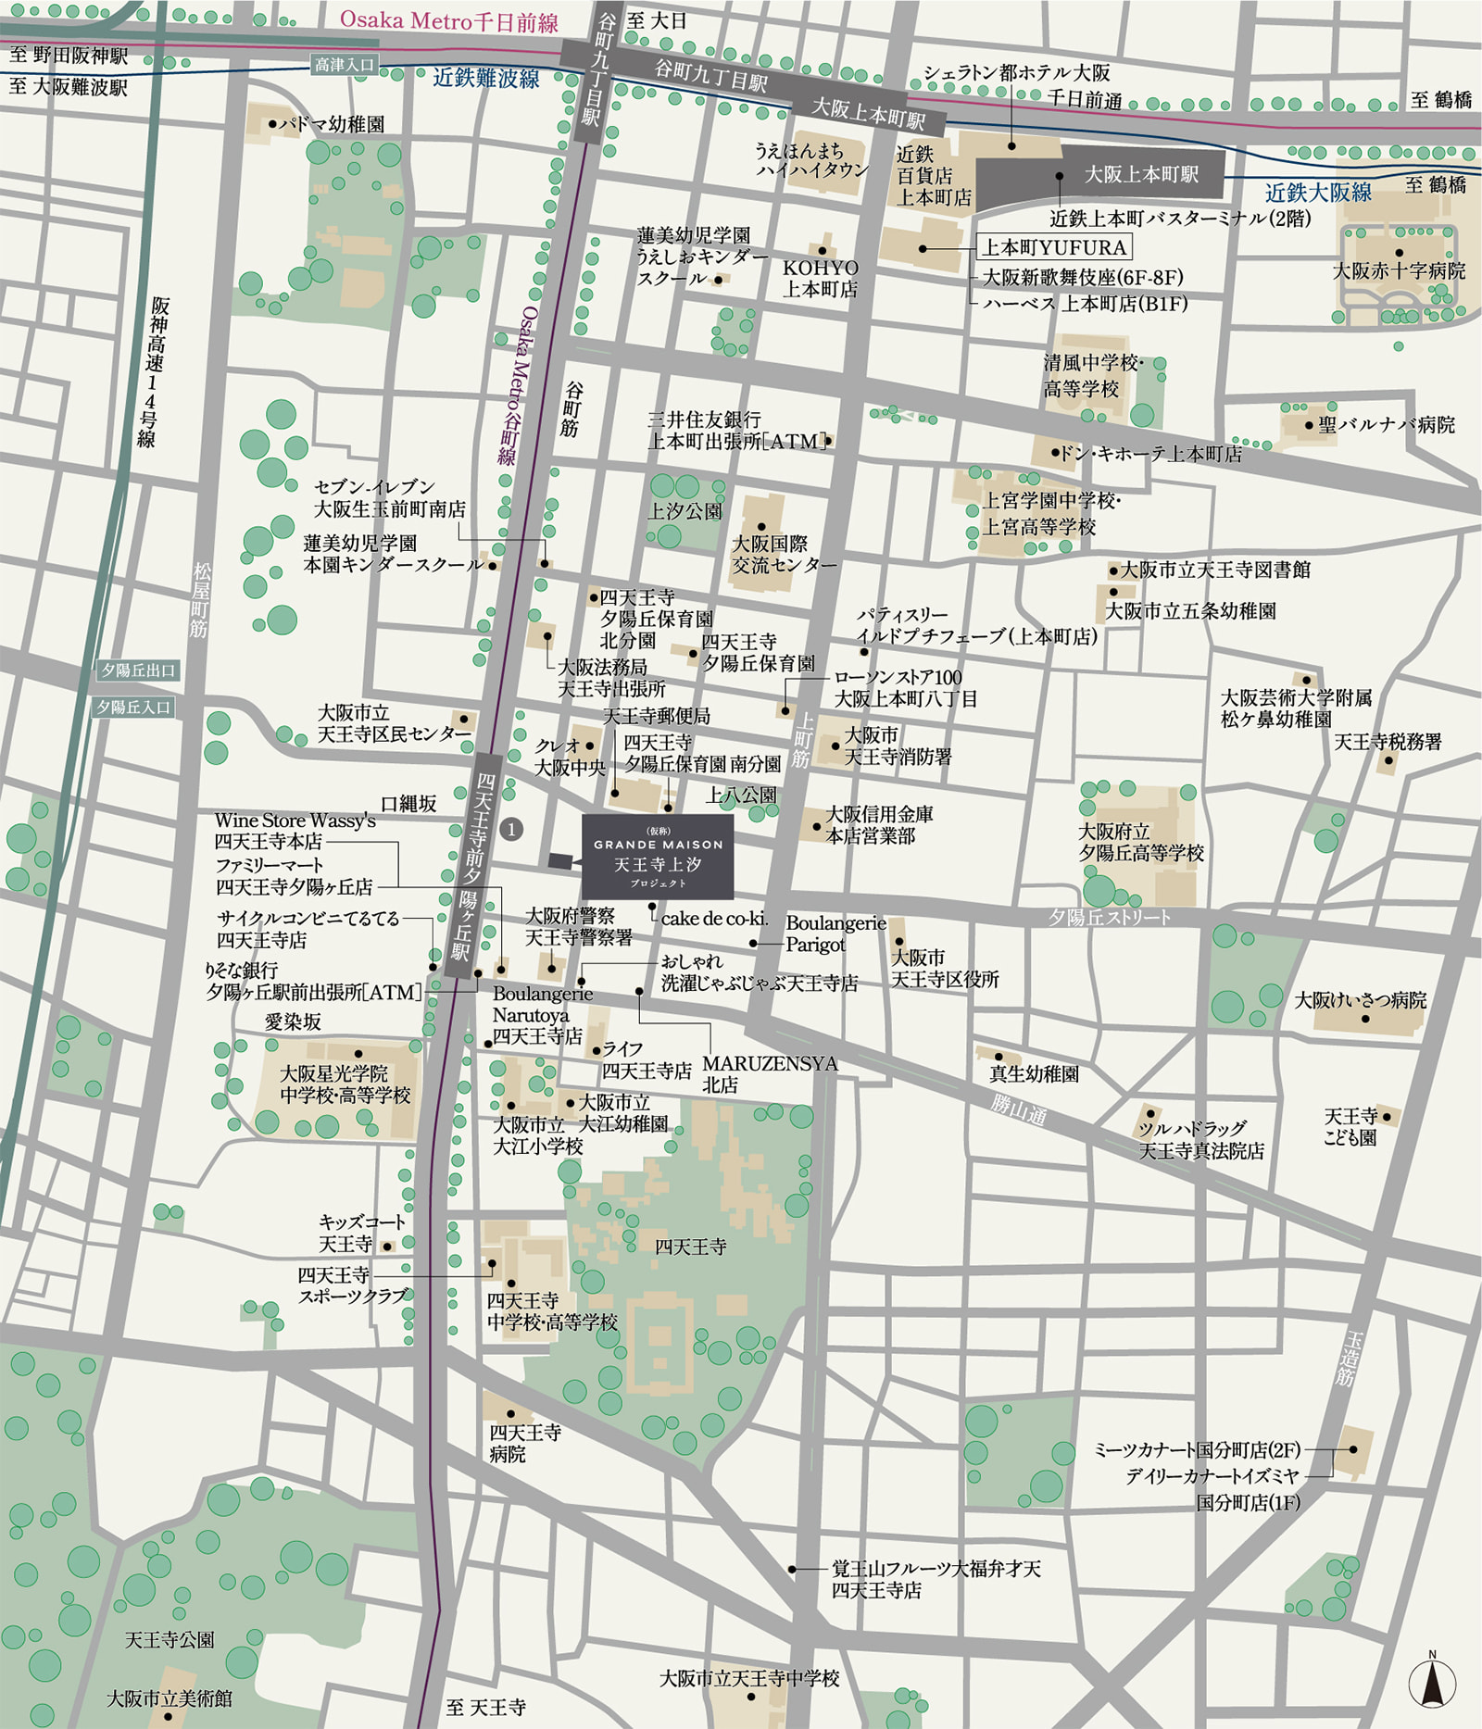Click the 夕陽丘入口 expressway tag

(x=134, y=708)
